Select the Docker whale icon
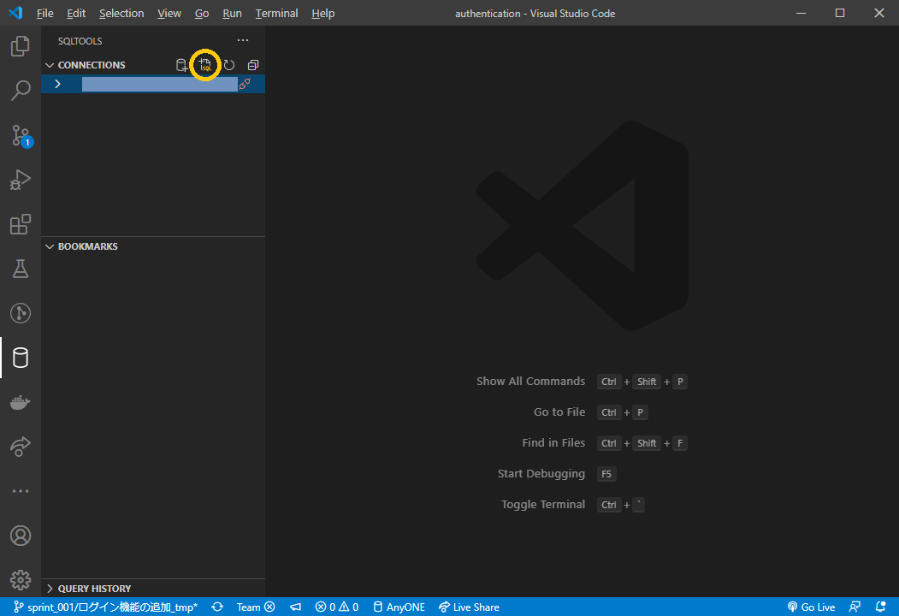This screenshot has height=616, width=899. click(20, 401)
